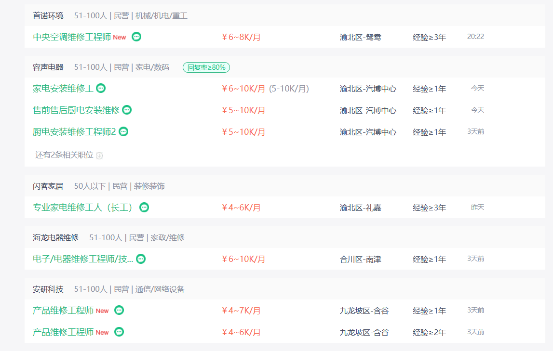Open 闪客家居 company page
Image resolution: width=553 pixels, height=351 pixels.
click(48, 186)
